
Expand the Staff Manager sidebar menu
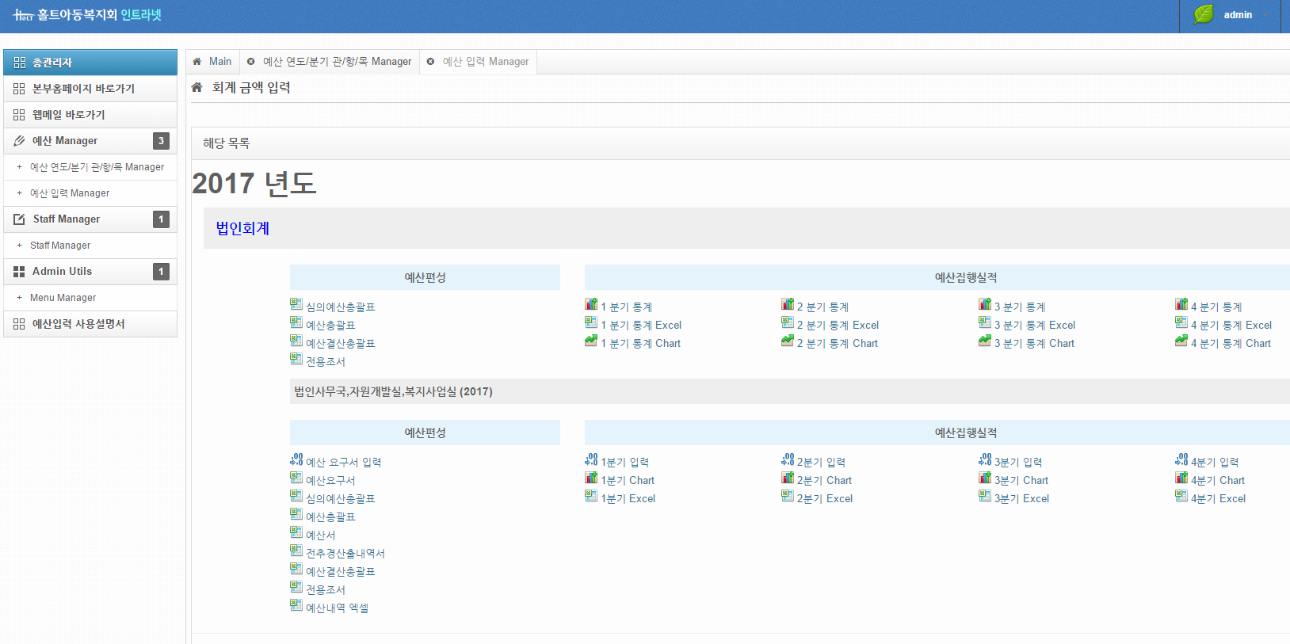[x=90, y=219]
